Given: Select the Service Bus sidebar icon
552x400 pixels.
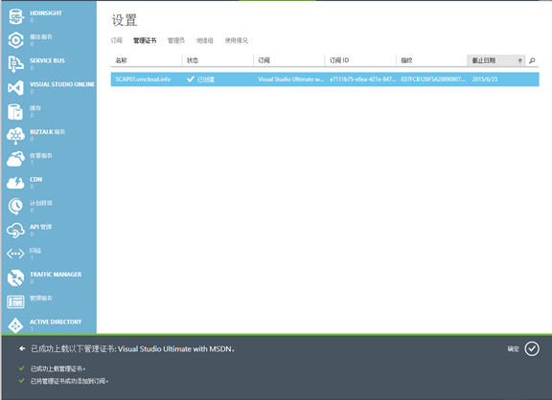Looking at the screenshot, I should [16, 64].
